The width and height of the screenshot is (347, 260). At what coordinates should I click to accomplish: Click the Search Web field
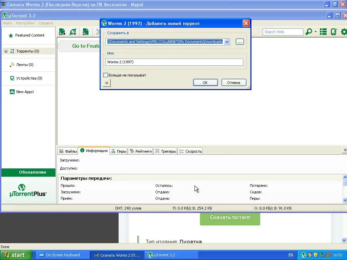coord(283,32)
